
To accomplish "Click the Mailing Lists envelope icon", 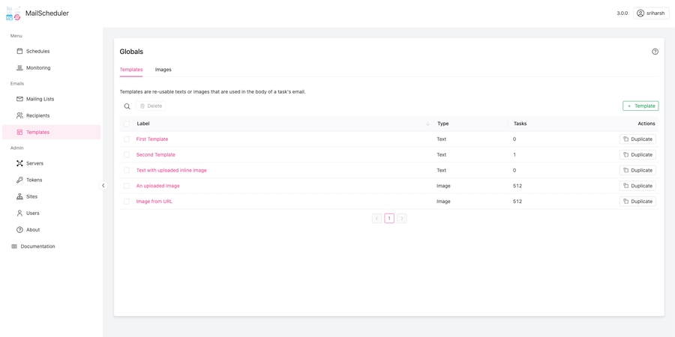I will 19,99.
